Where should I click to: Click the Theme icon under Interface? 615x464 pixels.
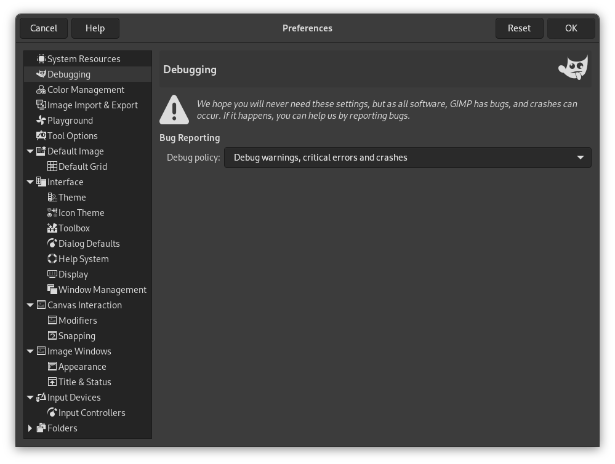click(x=52, y=197)
